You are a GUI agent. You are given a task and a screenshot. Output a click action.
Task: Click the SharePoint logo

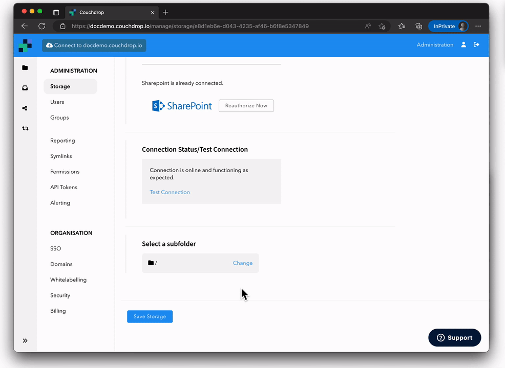[182, 106]
